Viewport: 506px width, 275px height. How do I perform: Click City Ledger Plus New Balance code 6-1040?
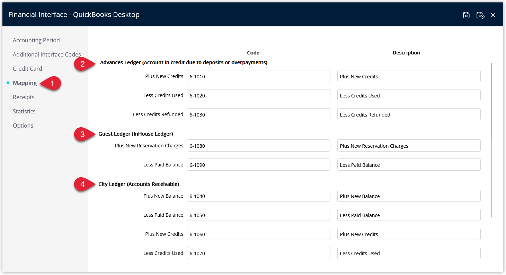258,196
